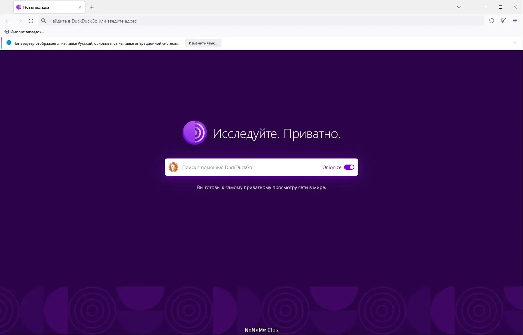Click the Изменить язык button
The height and width of the screenshot is (335, 523).
click(203, 43)
